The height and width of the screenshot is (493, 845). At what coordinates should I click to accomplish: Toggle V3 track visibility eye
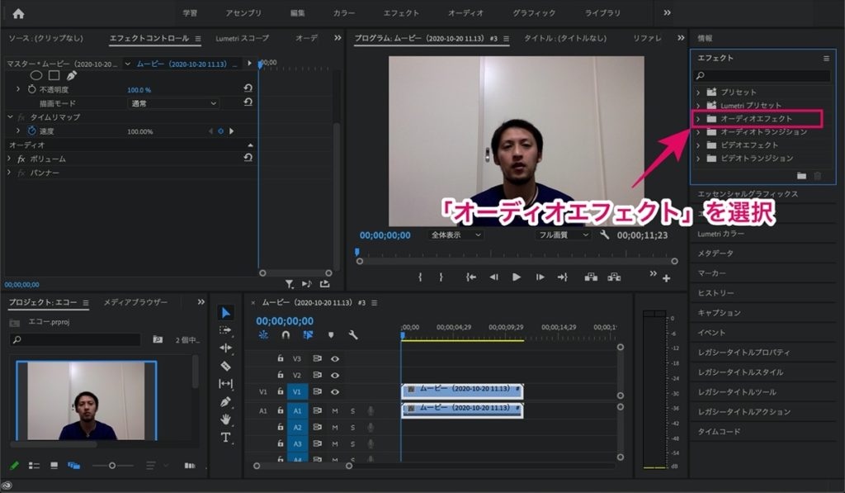(x=335, y=358)
